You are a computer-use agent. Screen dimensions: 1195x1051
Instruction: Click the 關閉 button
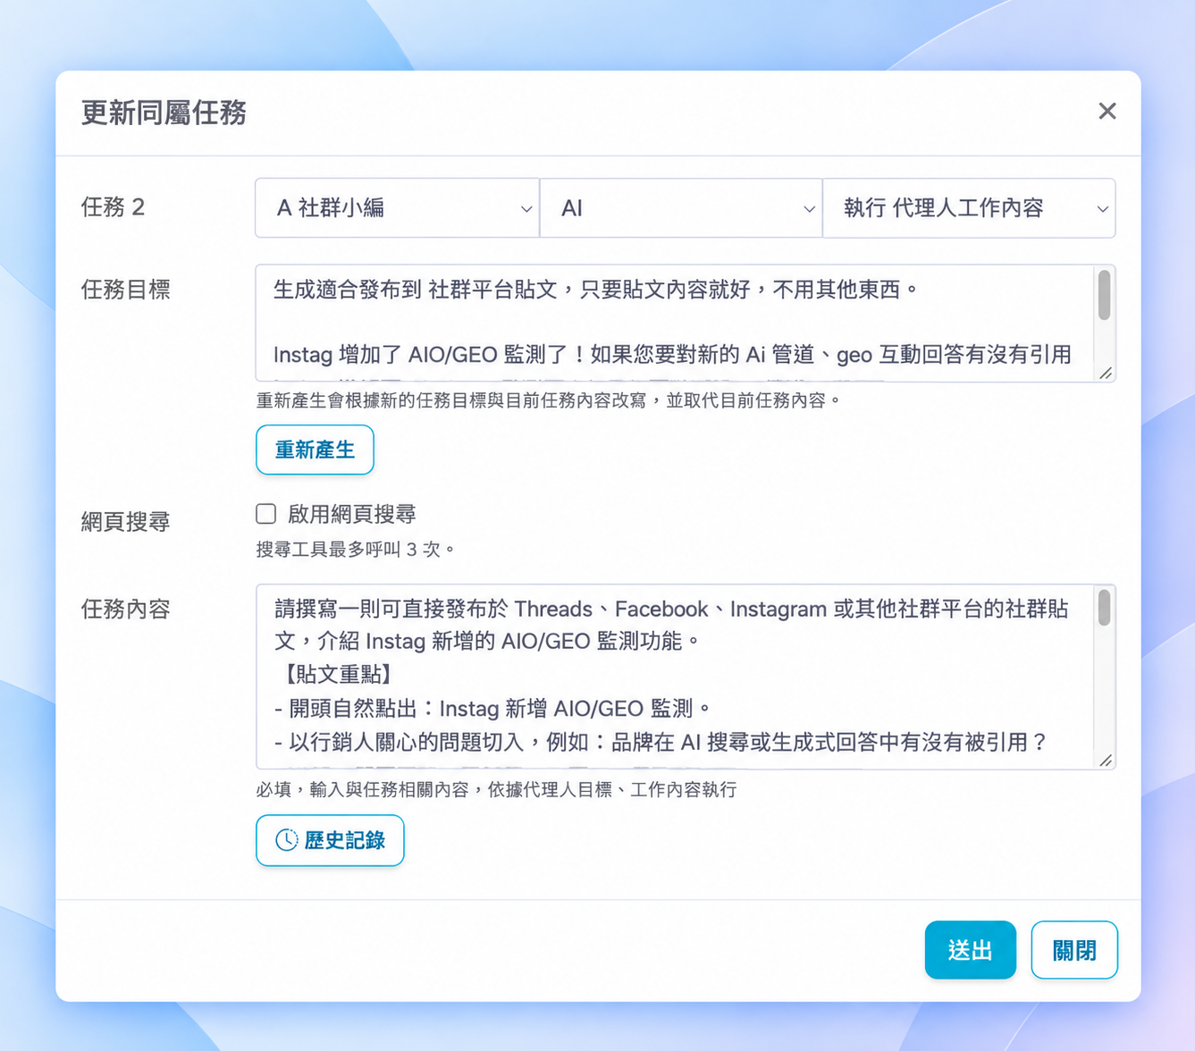click(1074, 950)
